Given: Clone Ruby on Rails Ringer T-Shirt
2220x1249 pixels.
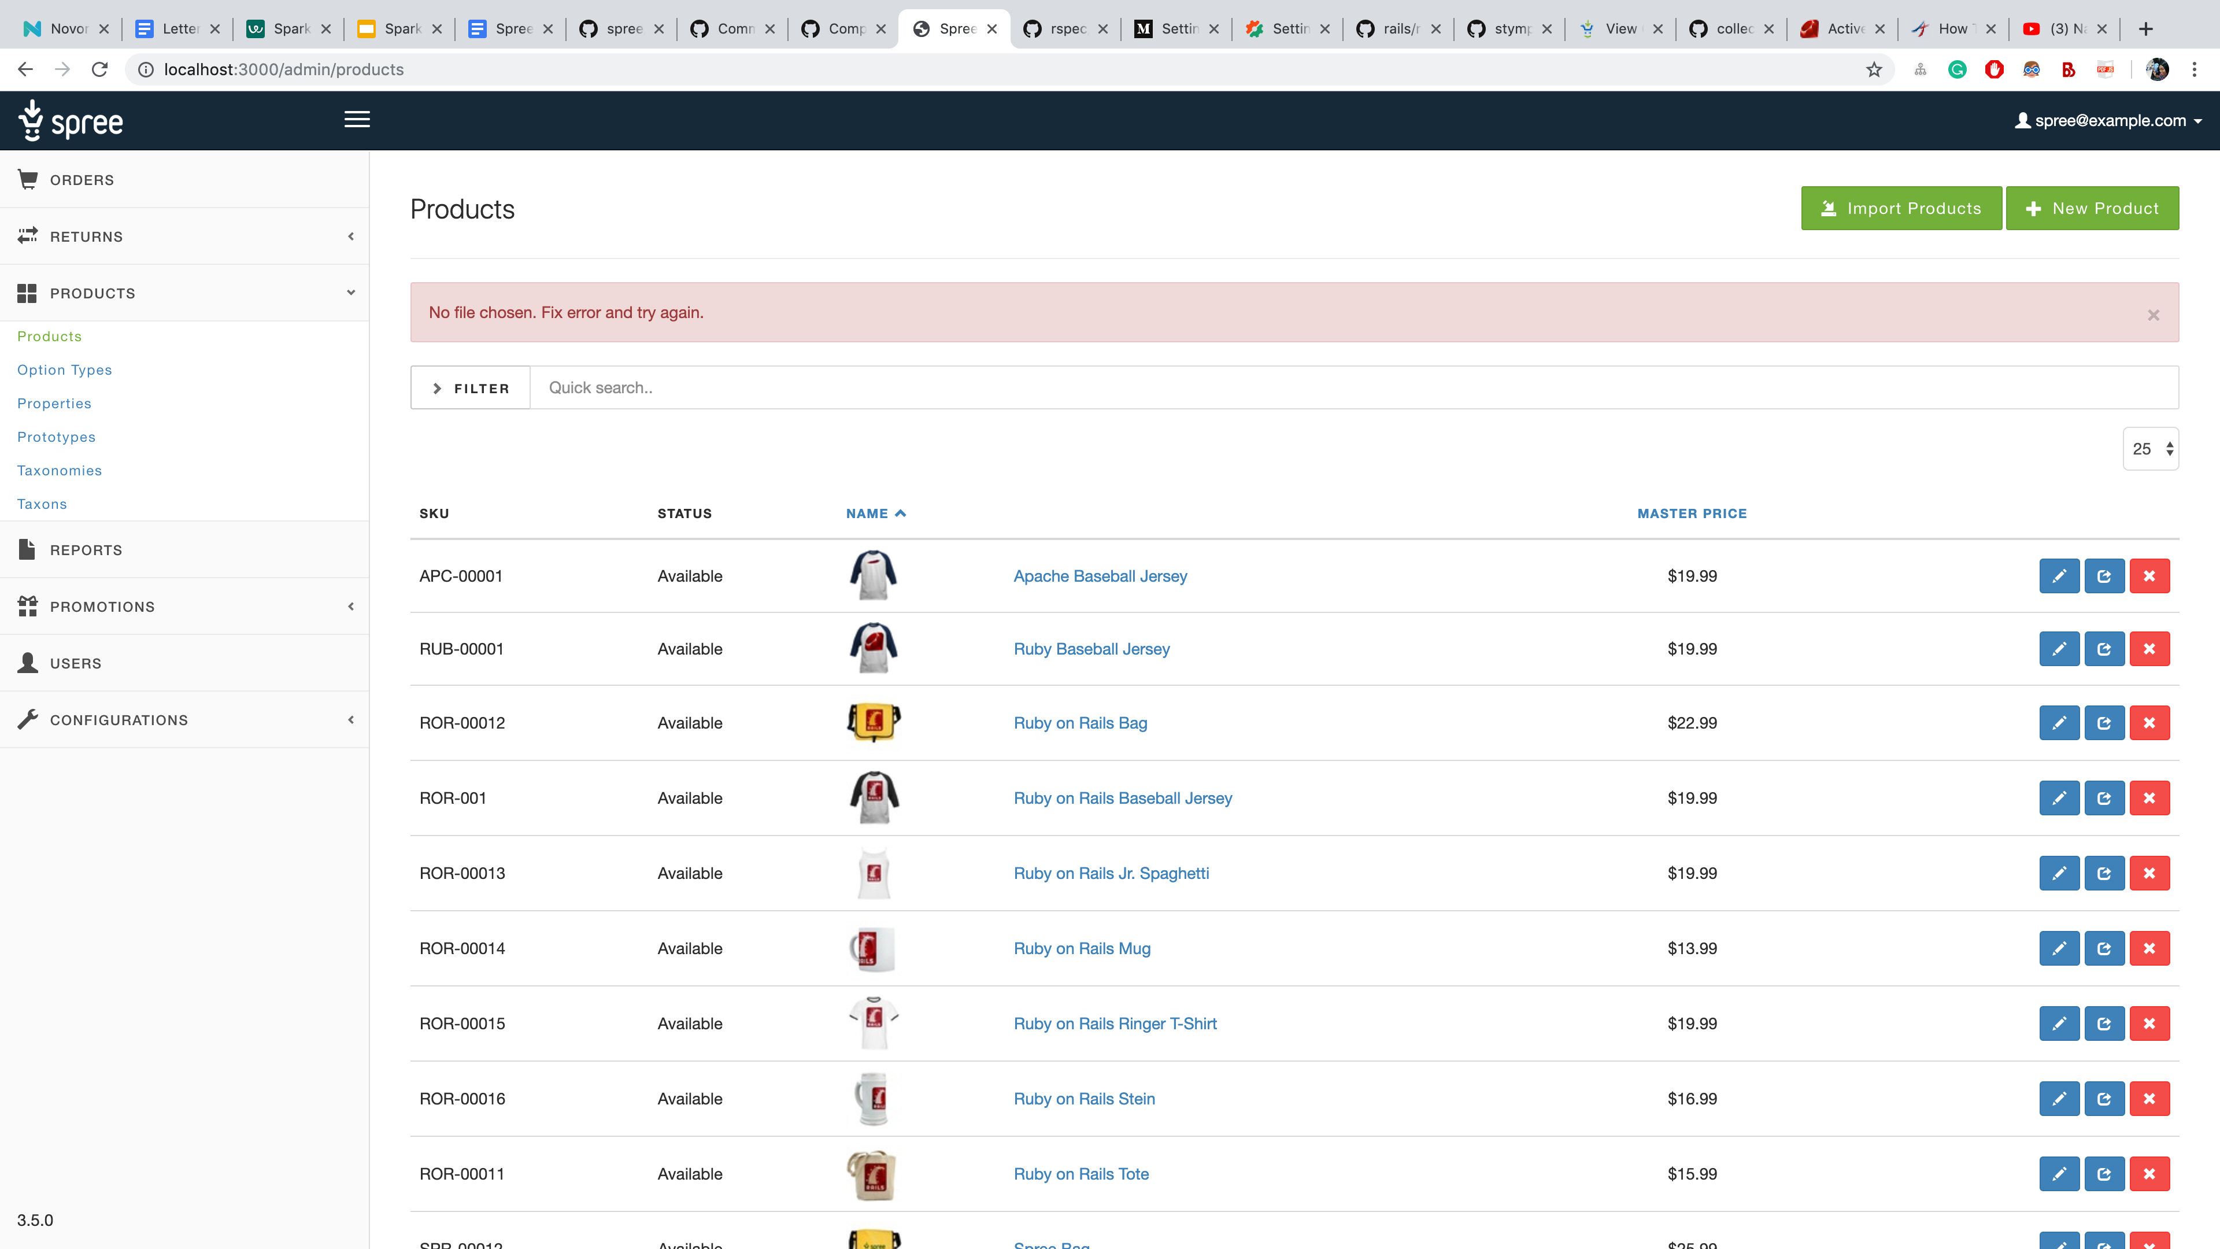Looking at the screenshot, I should tap(2104, 1023).
